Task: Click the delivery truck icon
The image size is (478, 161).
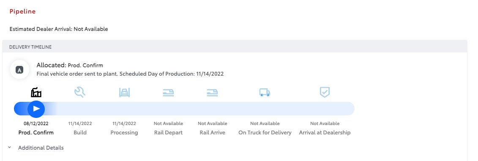Action: [265, 93]
